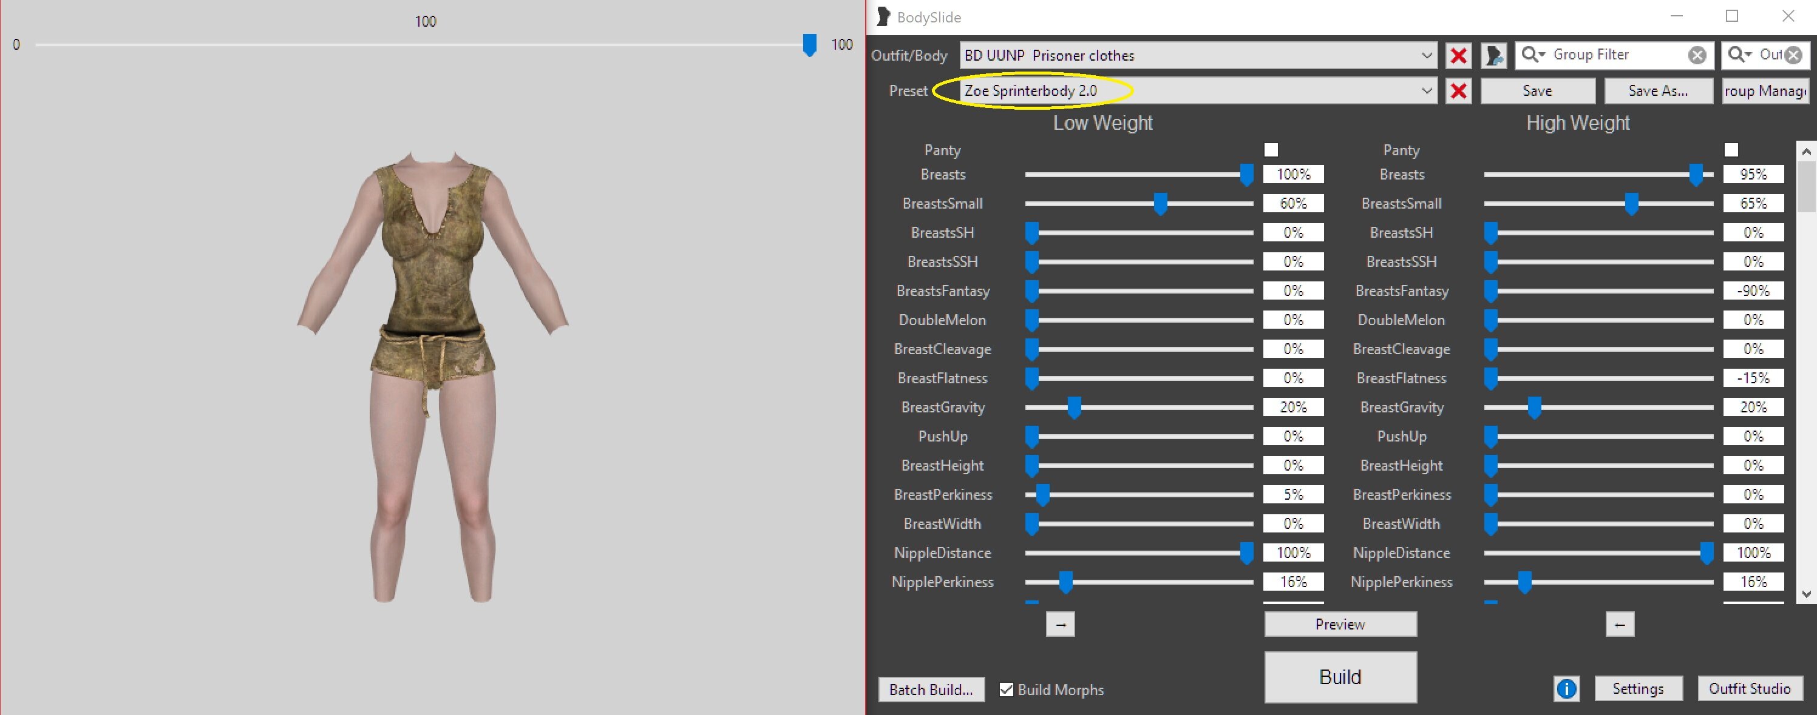Screen dimensions: 1817x715
Task: Click the Low Weight BreastsSSH 0% field
Action: point(1293,261)
